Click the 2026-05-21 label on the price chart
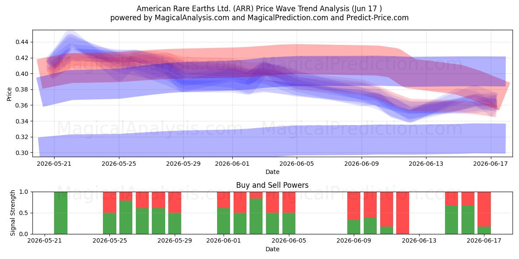 point(54,164)
